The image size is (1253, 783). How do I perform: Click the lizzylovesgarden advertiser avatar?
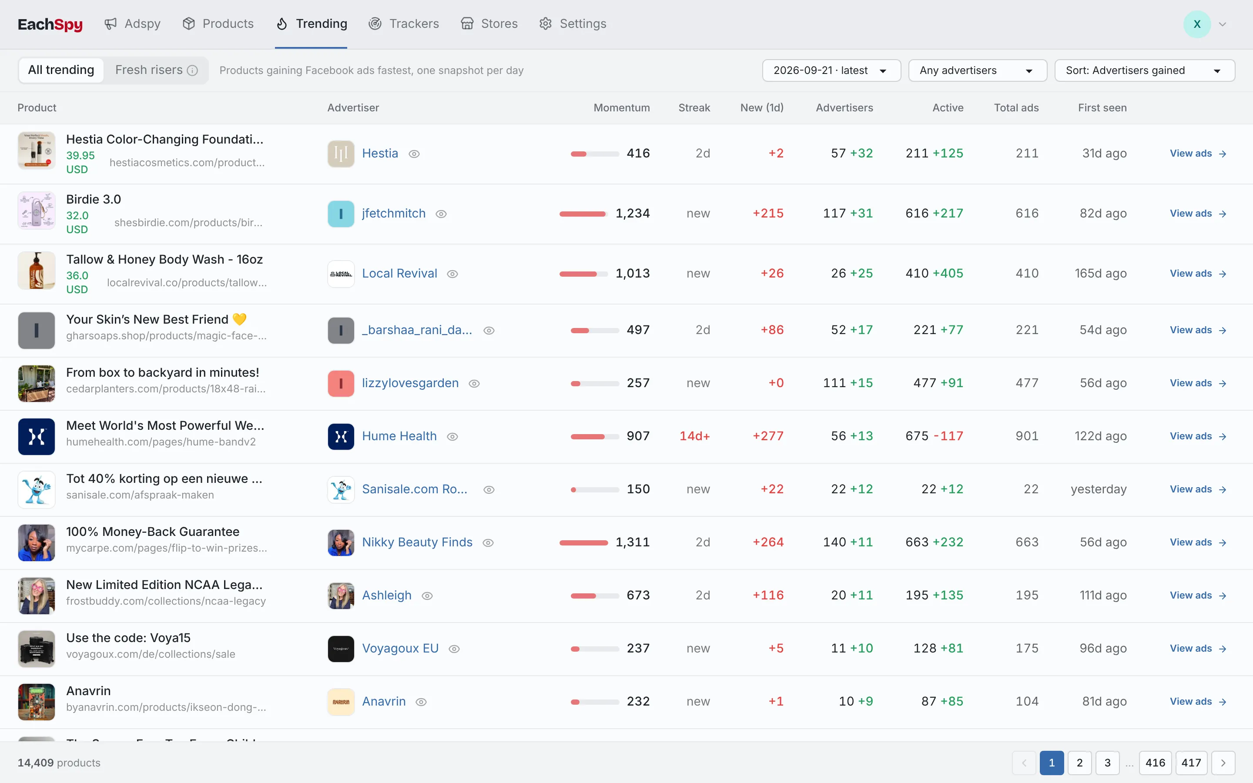(x=341, y=384)
